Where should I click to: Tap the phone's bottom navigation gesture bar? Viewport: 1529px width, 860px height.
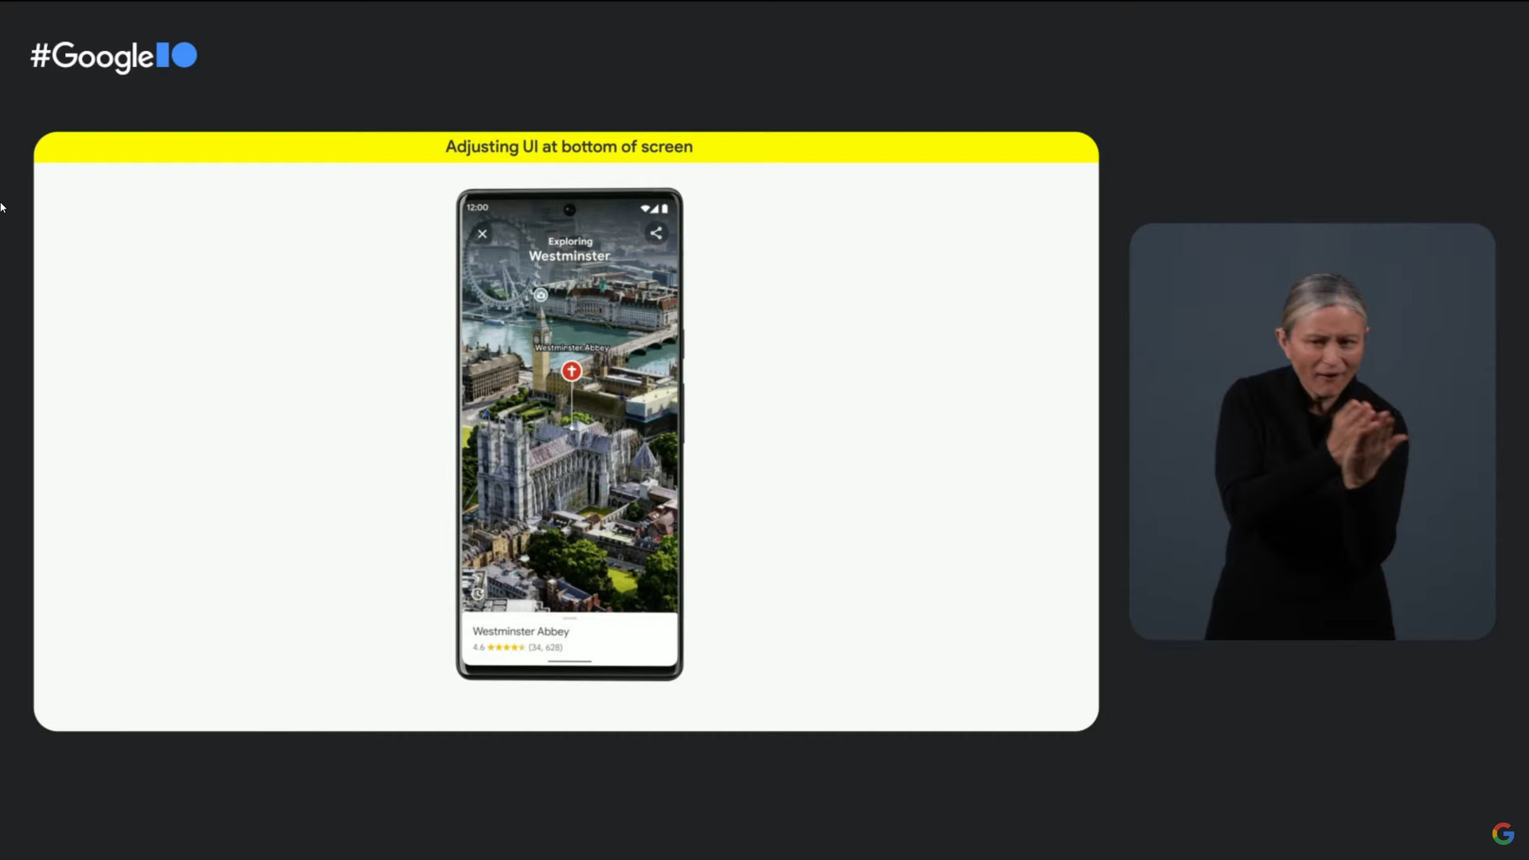[569, 662]
